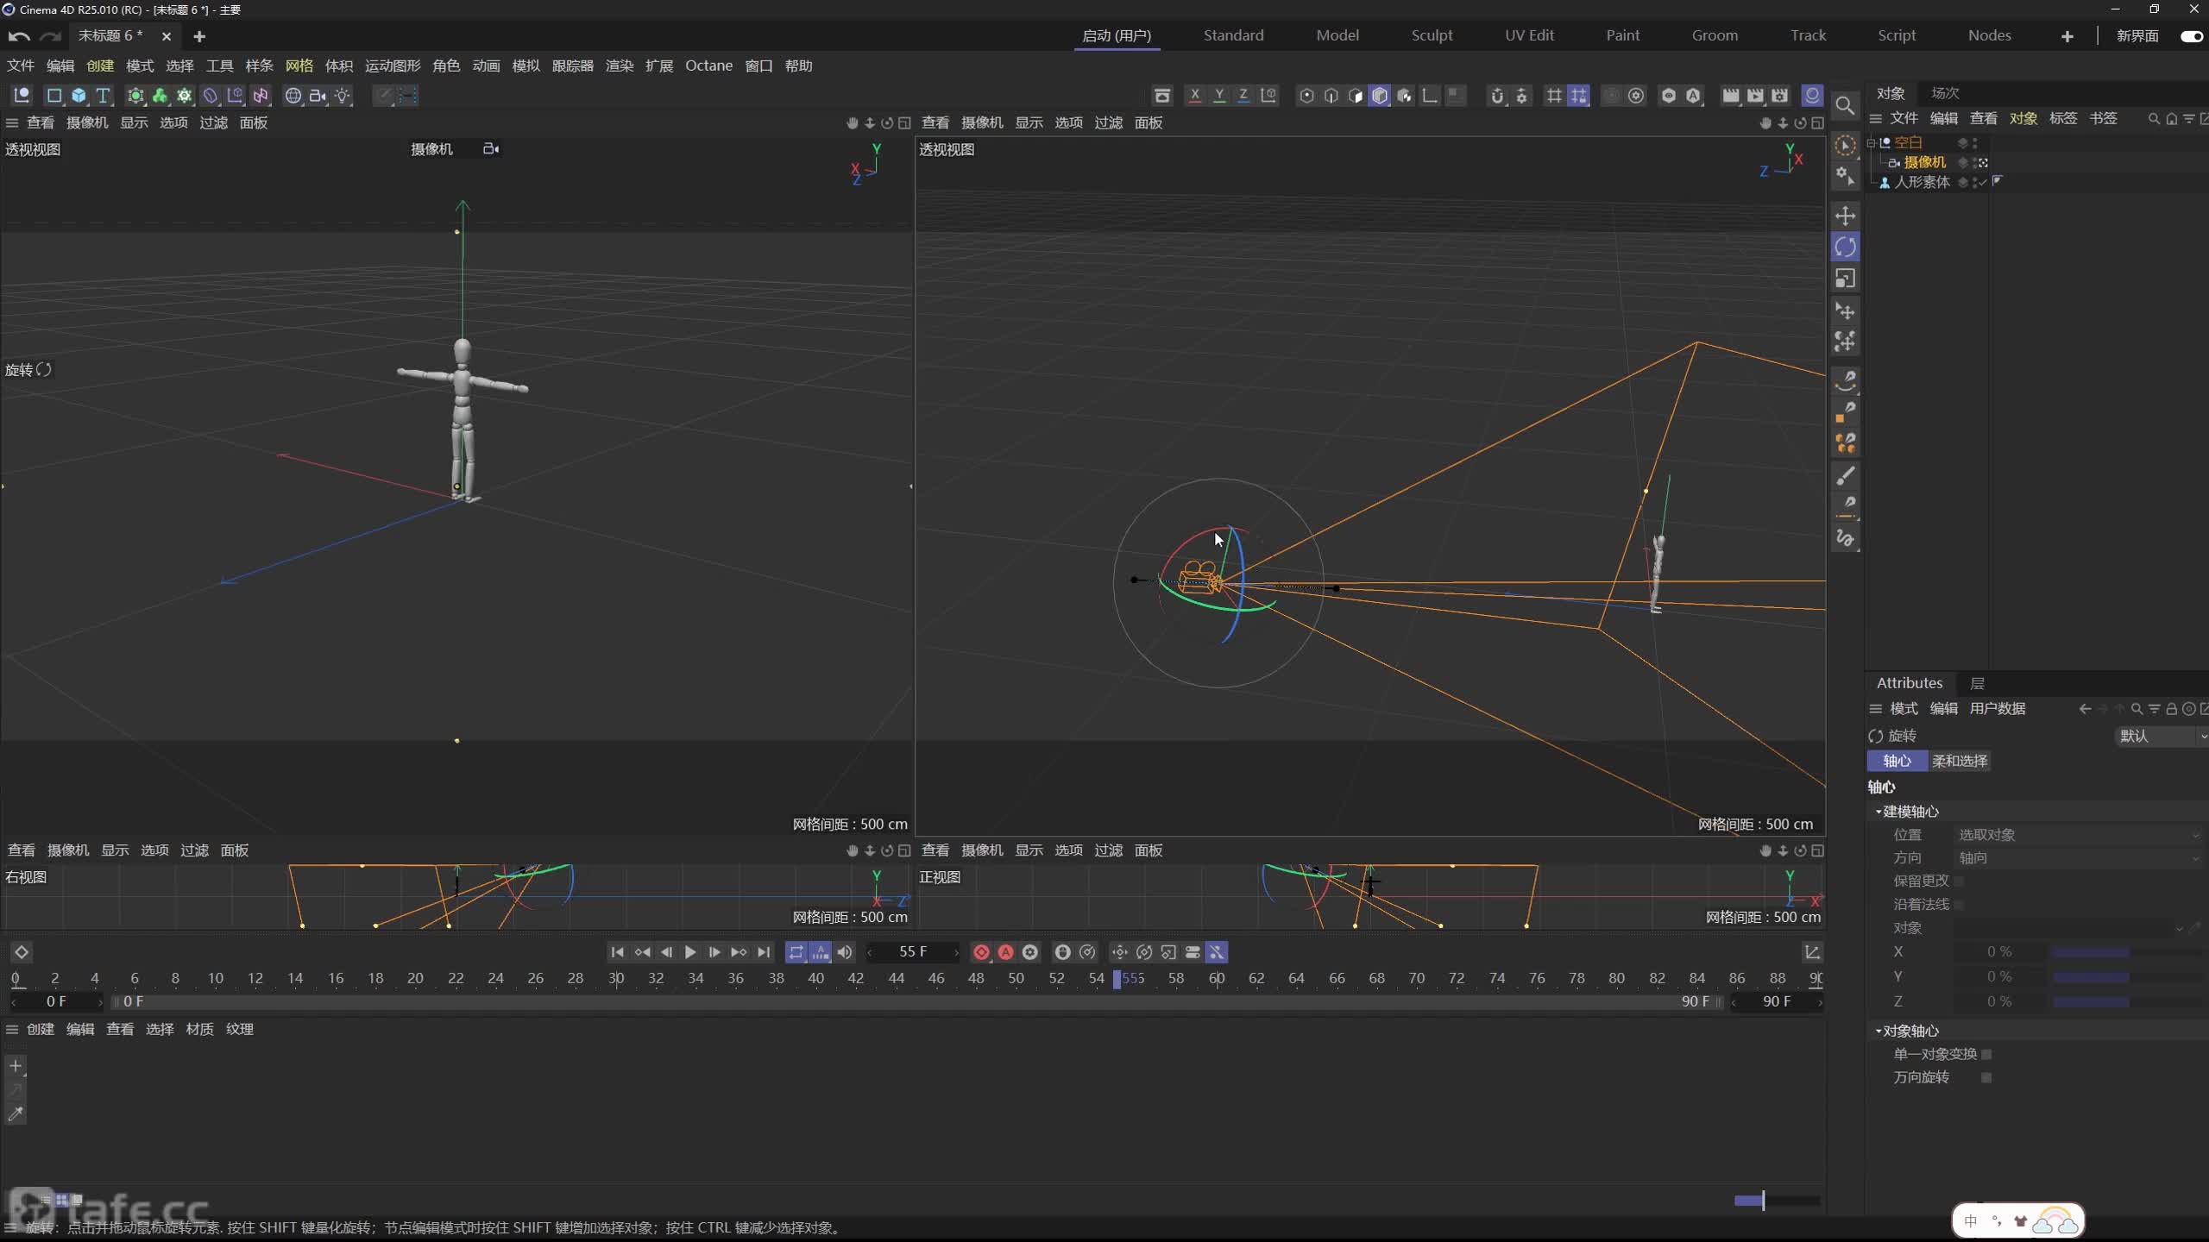The height and width of the screenshot is (1242, 2209).
Task: Click back arrow in Attributes panel
Action: [x=2085, y=709]
